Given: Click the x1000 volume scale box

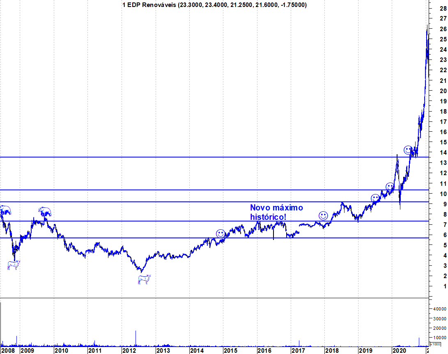Looking at the screenshot, I should click(435, 344).
